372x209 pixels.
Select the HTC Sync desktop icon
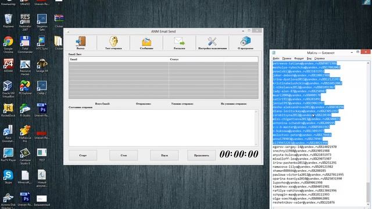click(42, 43)
